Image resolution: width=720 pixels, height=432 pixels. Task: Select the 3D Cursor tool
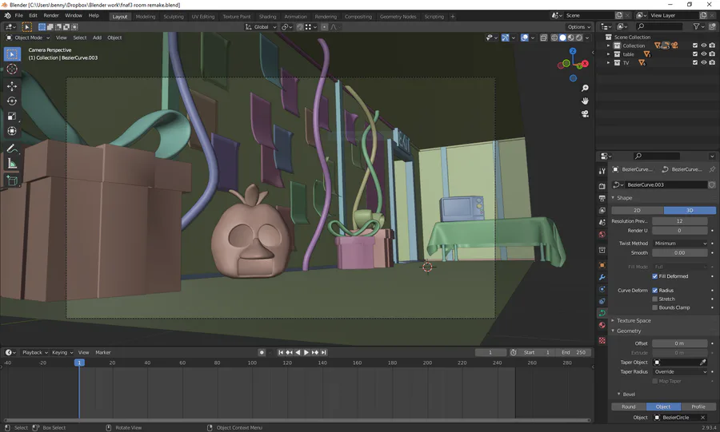point(12,69)
